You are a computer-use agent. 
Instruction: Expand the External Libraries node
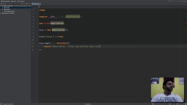click(x=1, y=13)
